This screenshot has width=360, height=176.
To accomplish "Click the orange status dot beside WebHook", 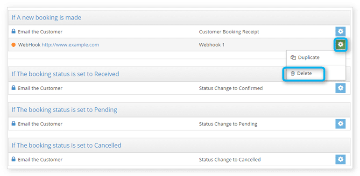I will point(14,45).
